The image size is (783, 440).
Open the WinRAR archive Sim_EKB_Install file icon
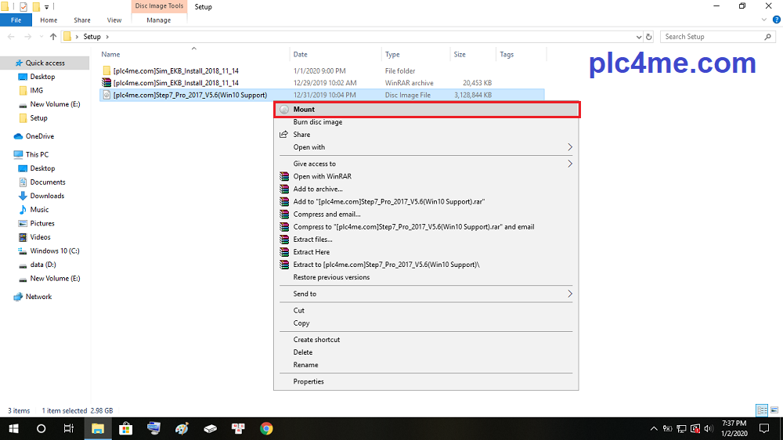tap(107, 83)
